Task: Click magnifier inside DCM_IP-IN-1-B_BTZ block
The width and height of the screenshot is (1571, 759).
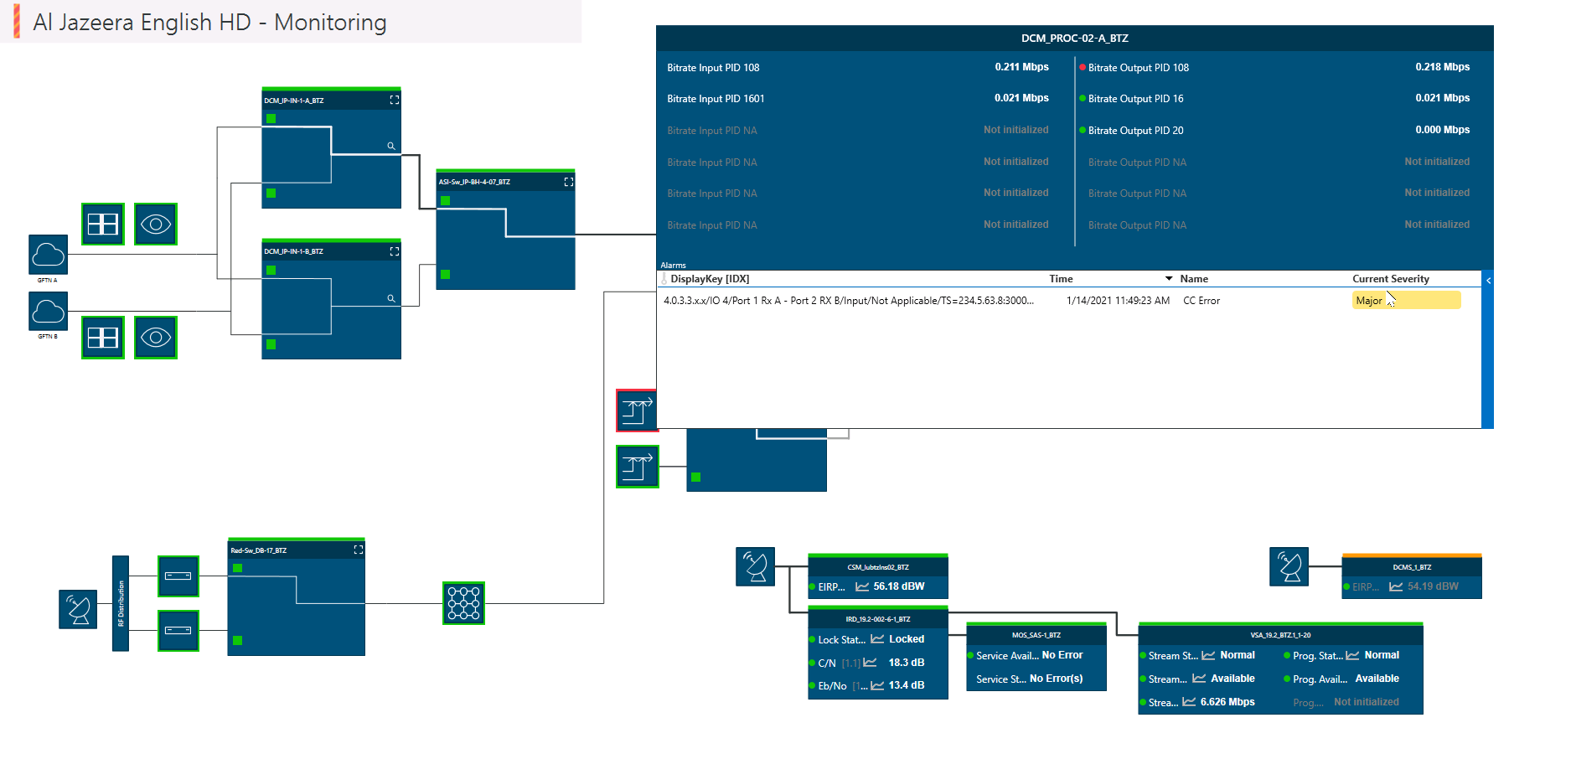Action: tap(390, 298)
